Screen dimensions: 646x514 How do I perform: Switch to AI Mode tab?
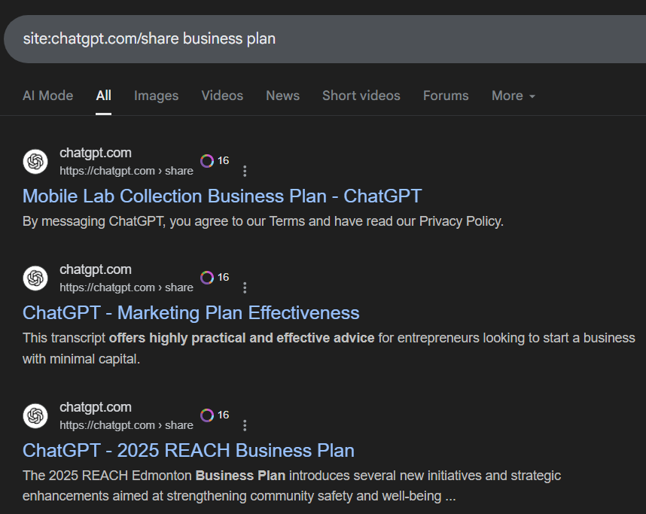click(47, 96)
